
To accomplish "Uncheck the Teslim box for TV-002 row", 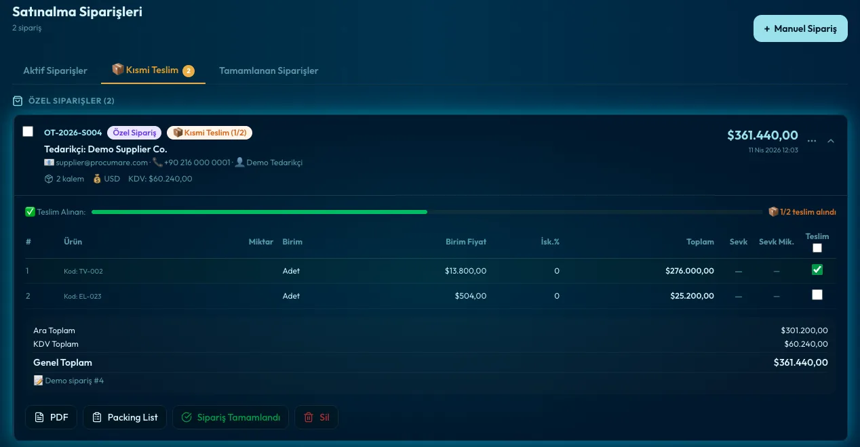I will click(817, 270).
